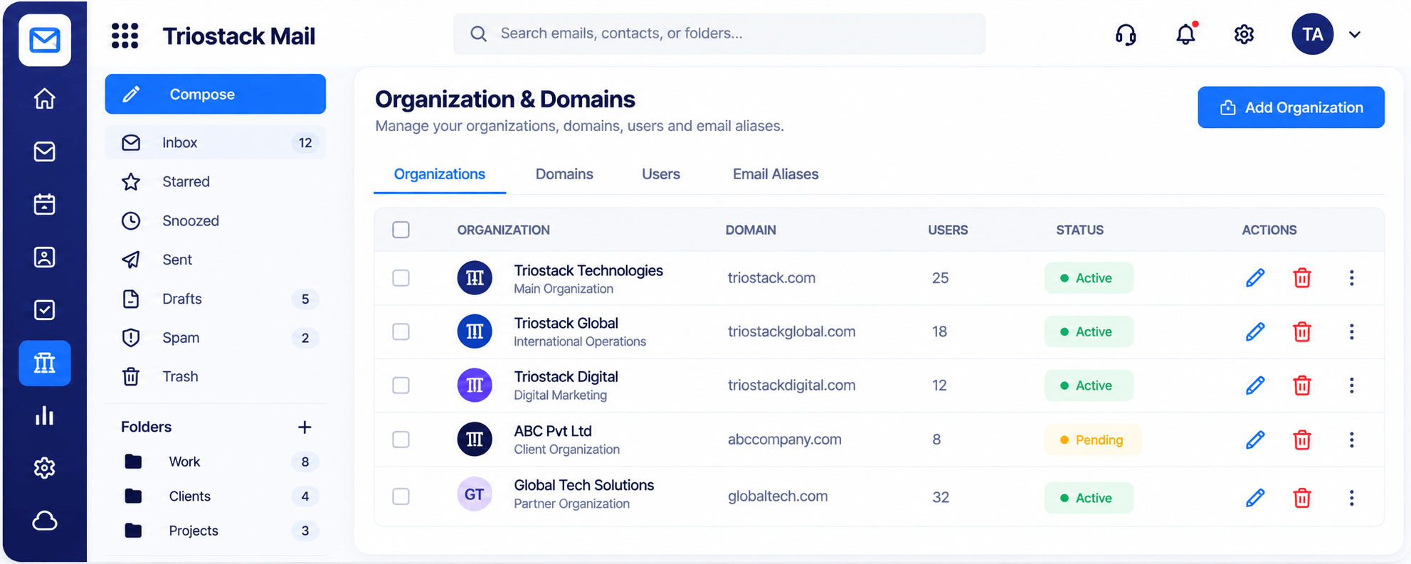Edit the Triostack Technologies organization
Image resolution: width=1411 pixels, height=564 pixels.
(x=1255, y=277)
